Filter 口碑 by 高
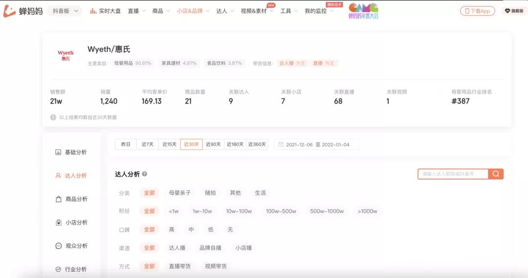This screenshot has height=278, width=528. [171, 230]
